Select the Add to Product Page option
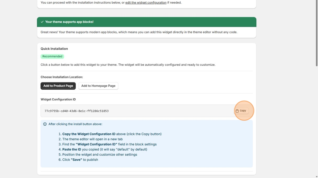The width and height of the screenshot is (318, 178). pyautogui.click(x=58, y=86)
